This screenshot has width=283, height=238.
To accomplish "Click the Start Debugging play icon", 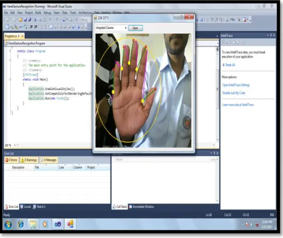I will coord(76,20).
